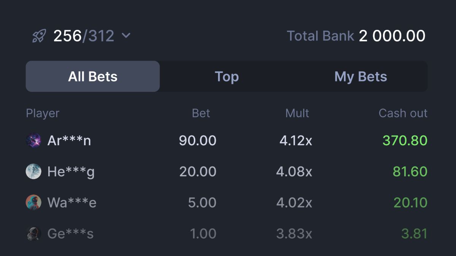Expand the 256/312 players dropdown chevron
The width and height of the screenshot is (456, 256).
(126, 36)
